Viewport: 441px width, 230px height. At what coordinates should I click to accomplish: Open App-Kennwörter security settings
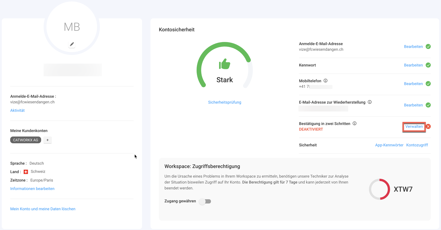tap(389, 145)
